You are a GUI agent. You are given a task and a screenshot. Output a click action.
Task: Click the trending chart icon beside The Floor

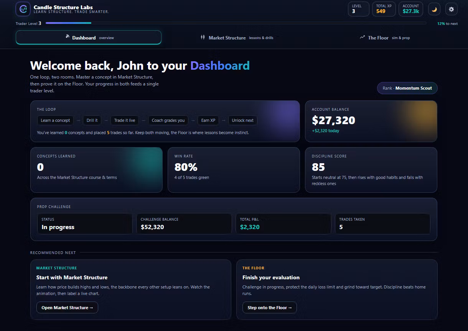pyautogui.click(x=362, y=38)
